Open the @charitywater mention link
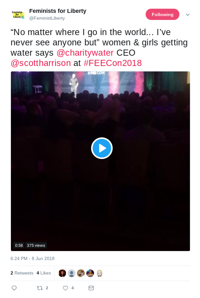 click(x=85, y=53)
